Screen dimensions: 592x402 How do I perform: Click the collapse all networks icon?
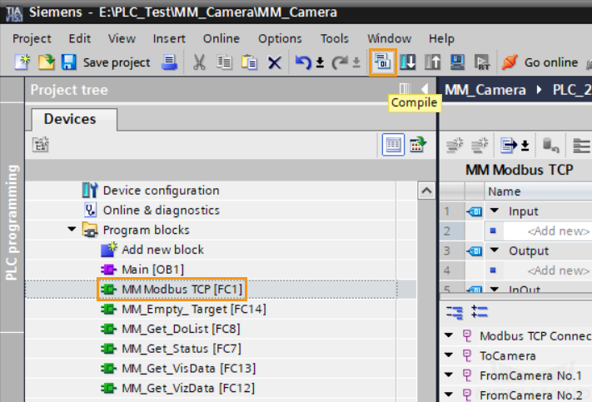(454, 312)
